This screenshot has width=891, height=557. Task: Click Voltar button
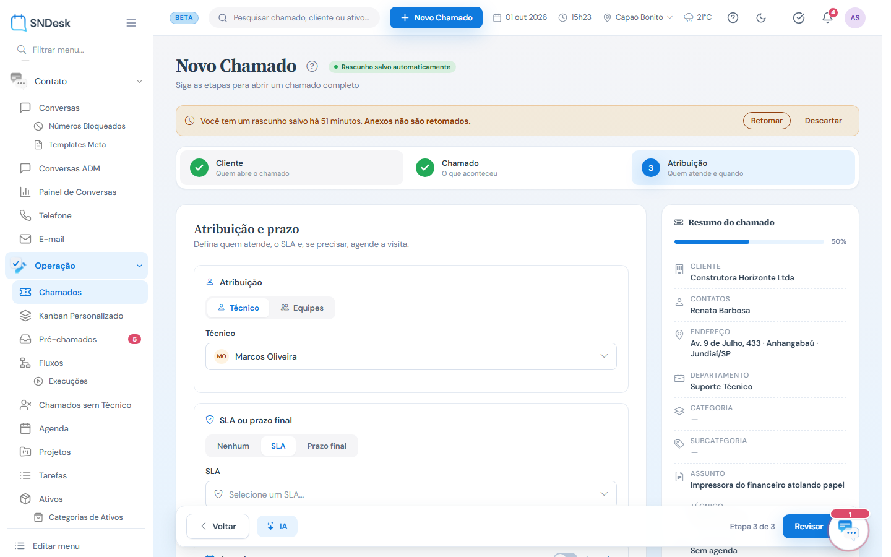point(218,526)
